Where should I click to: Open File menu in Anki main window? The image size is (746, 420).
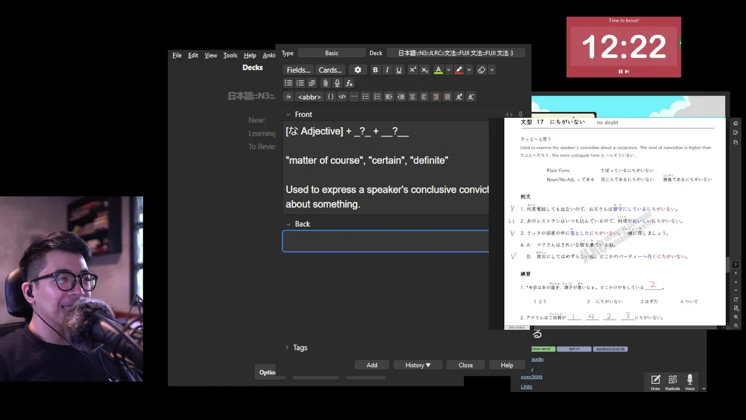177,55
